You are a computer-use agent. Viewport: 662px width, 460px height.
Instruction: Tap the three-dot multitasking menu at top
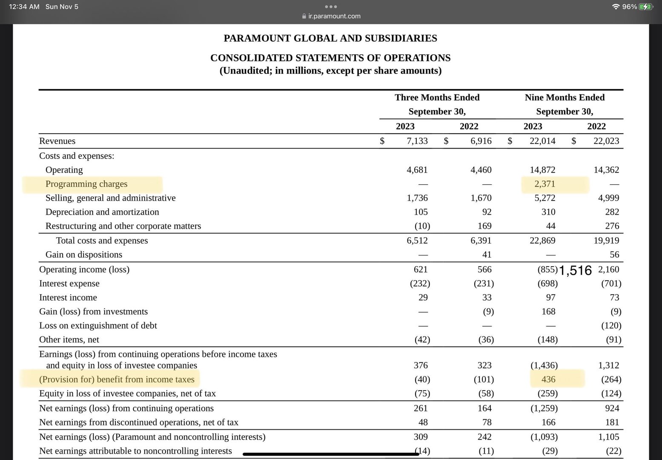pyautogui.click(x=331, y=7)
